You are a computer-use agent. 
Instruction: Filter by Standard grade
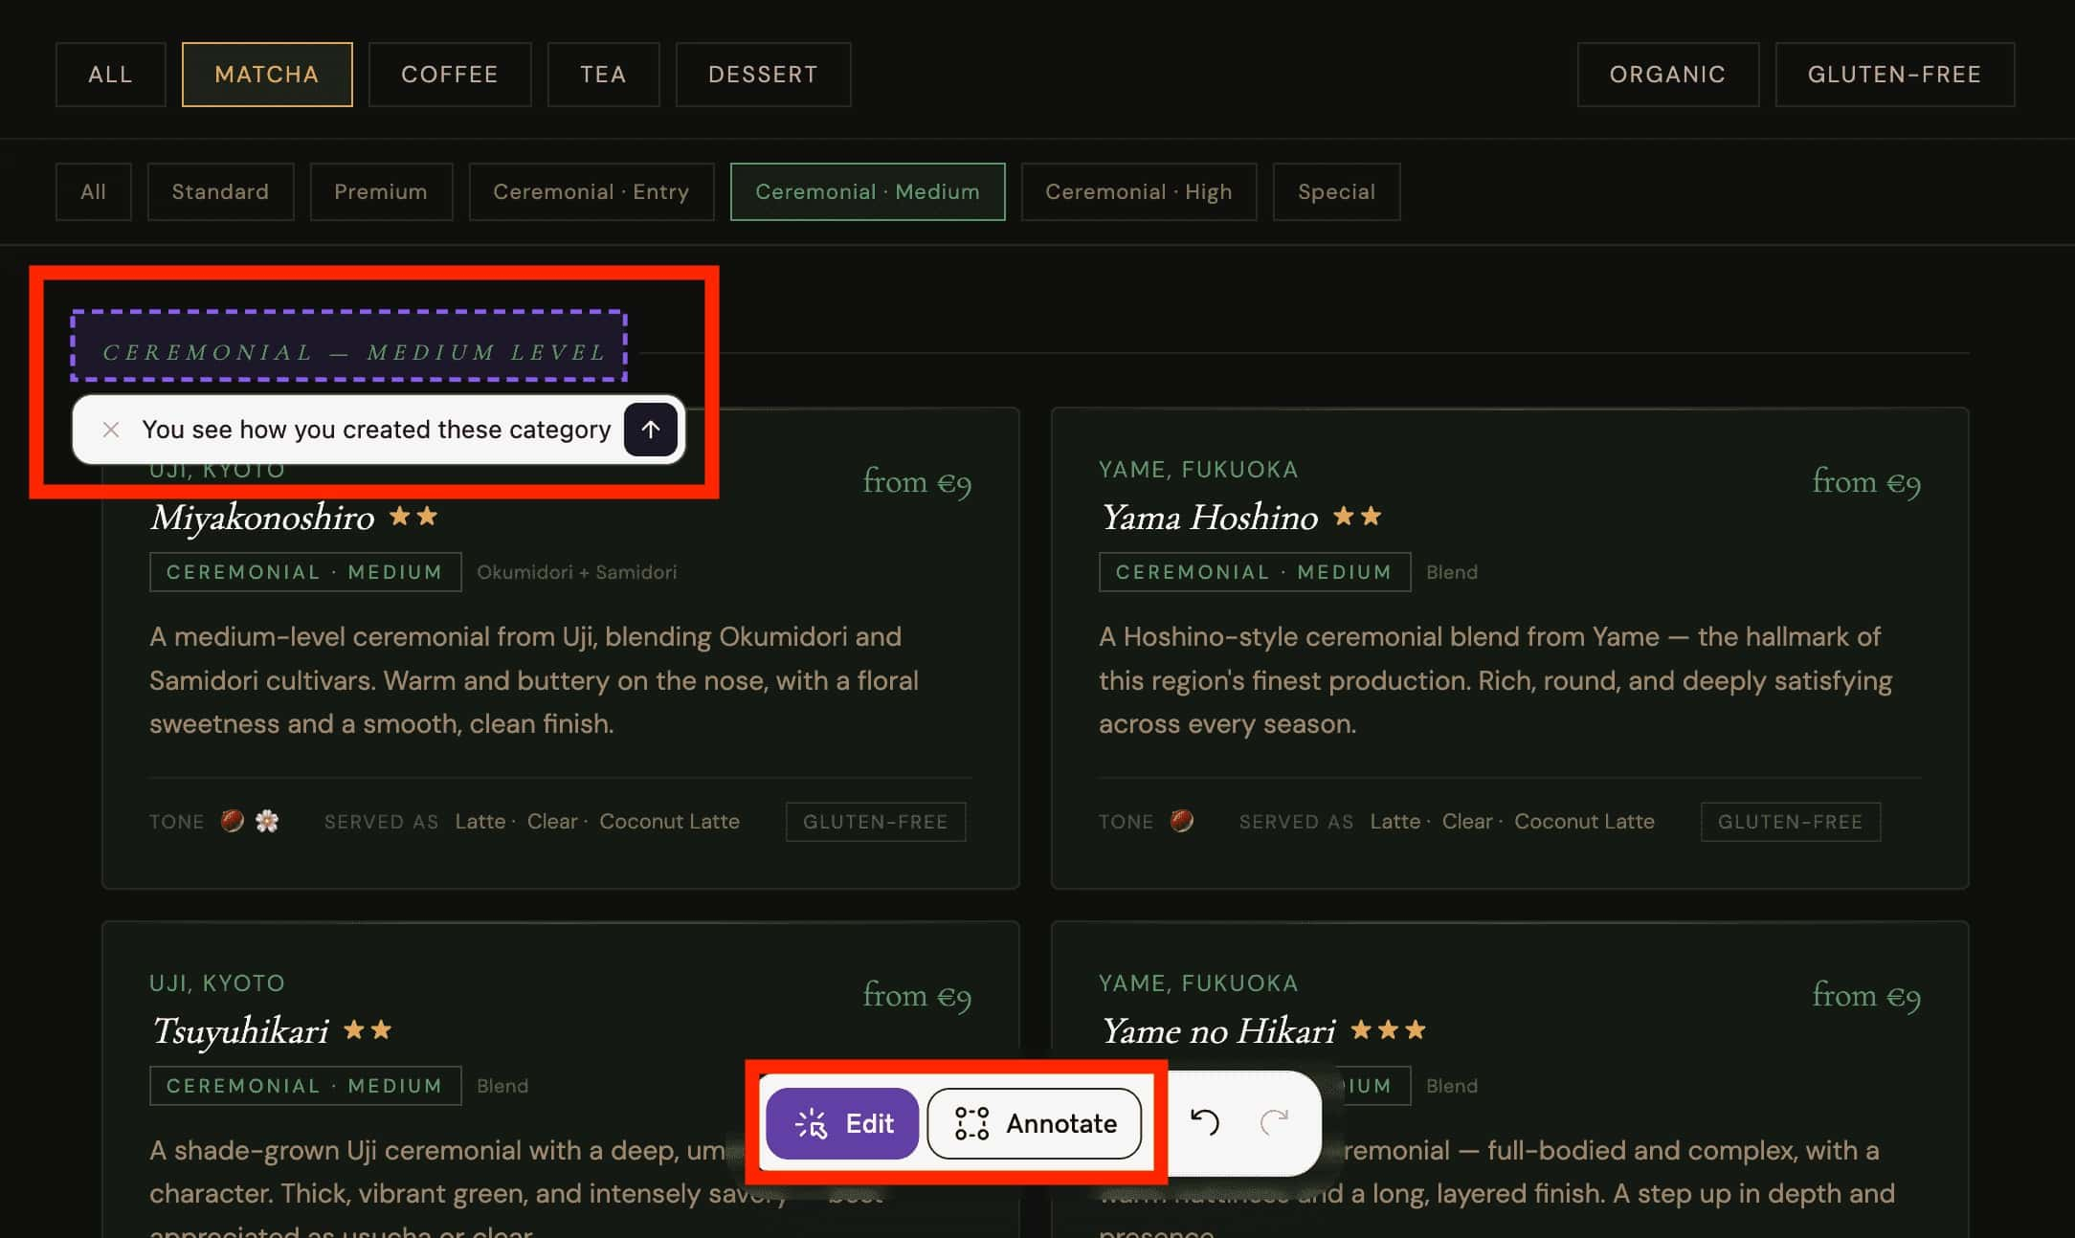click(220, 191)
